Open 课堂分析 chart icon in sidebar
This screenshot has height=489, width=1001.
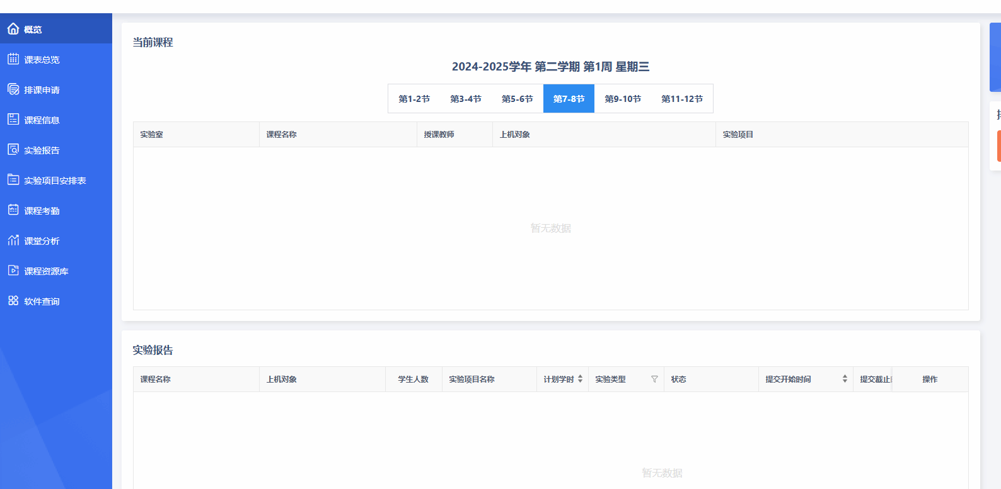click(x=13, y=240)
